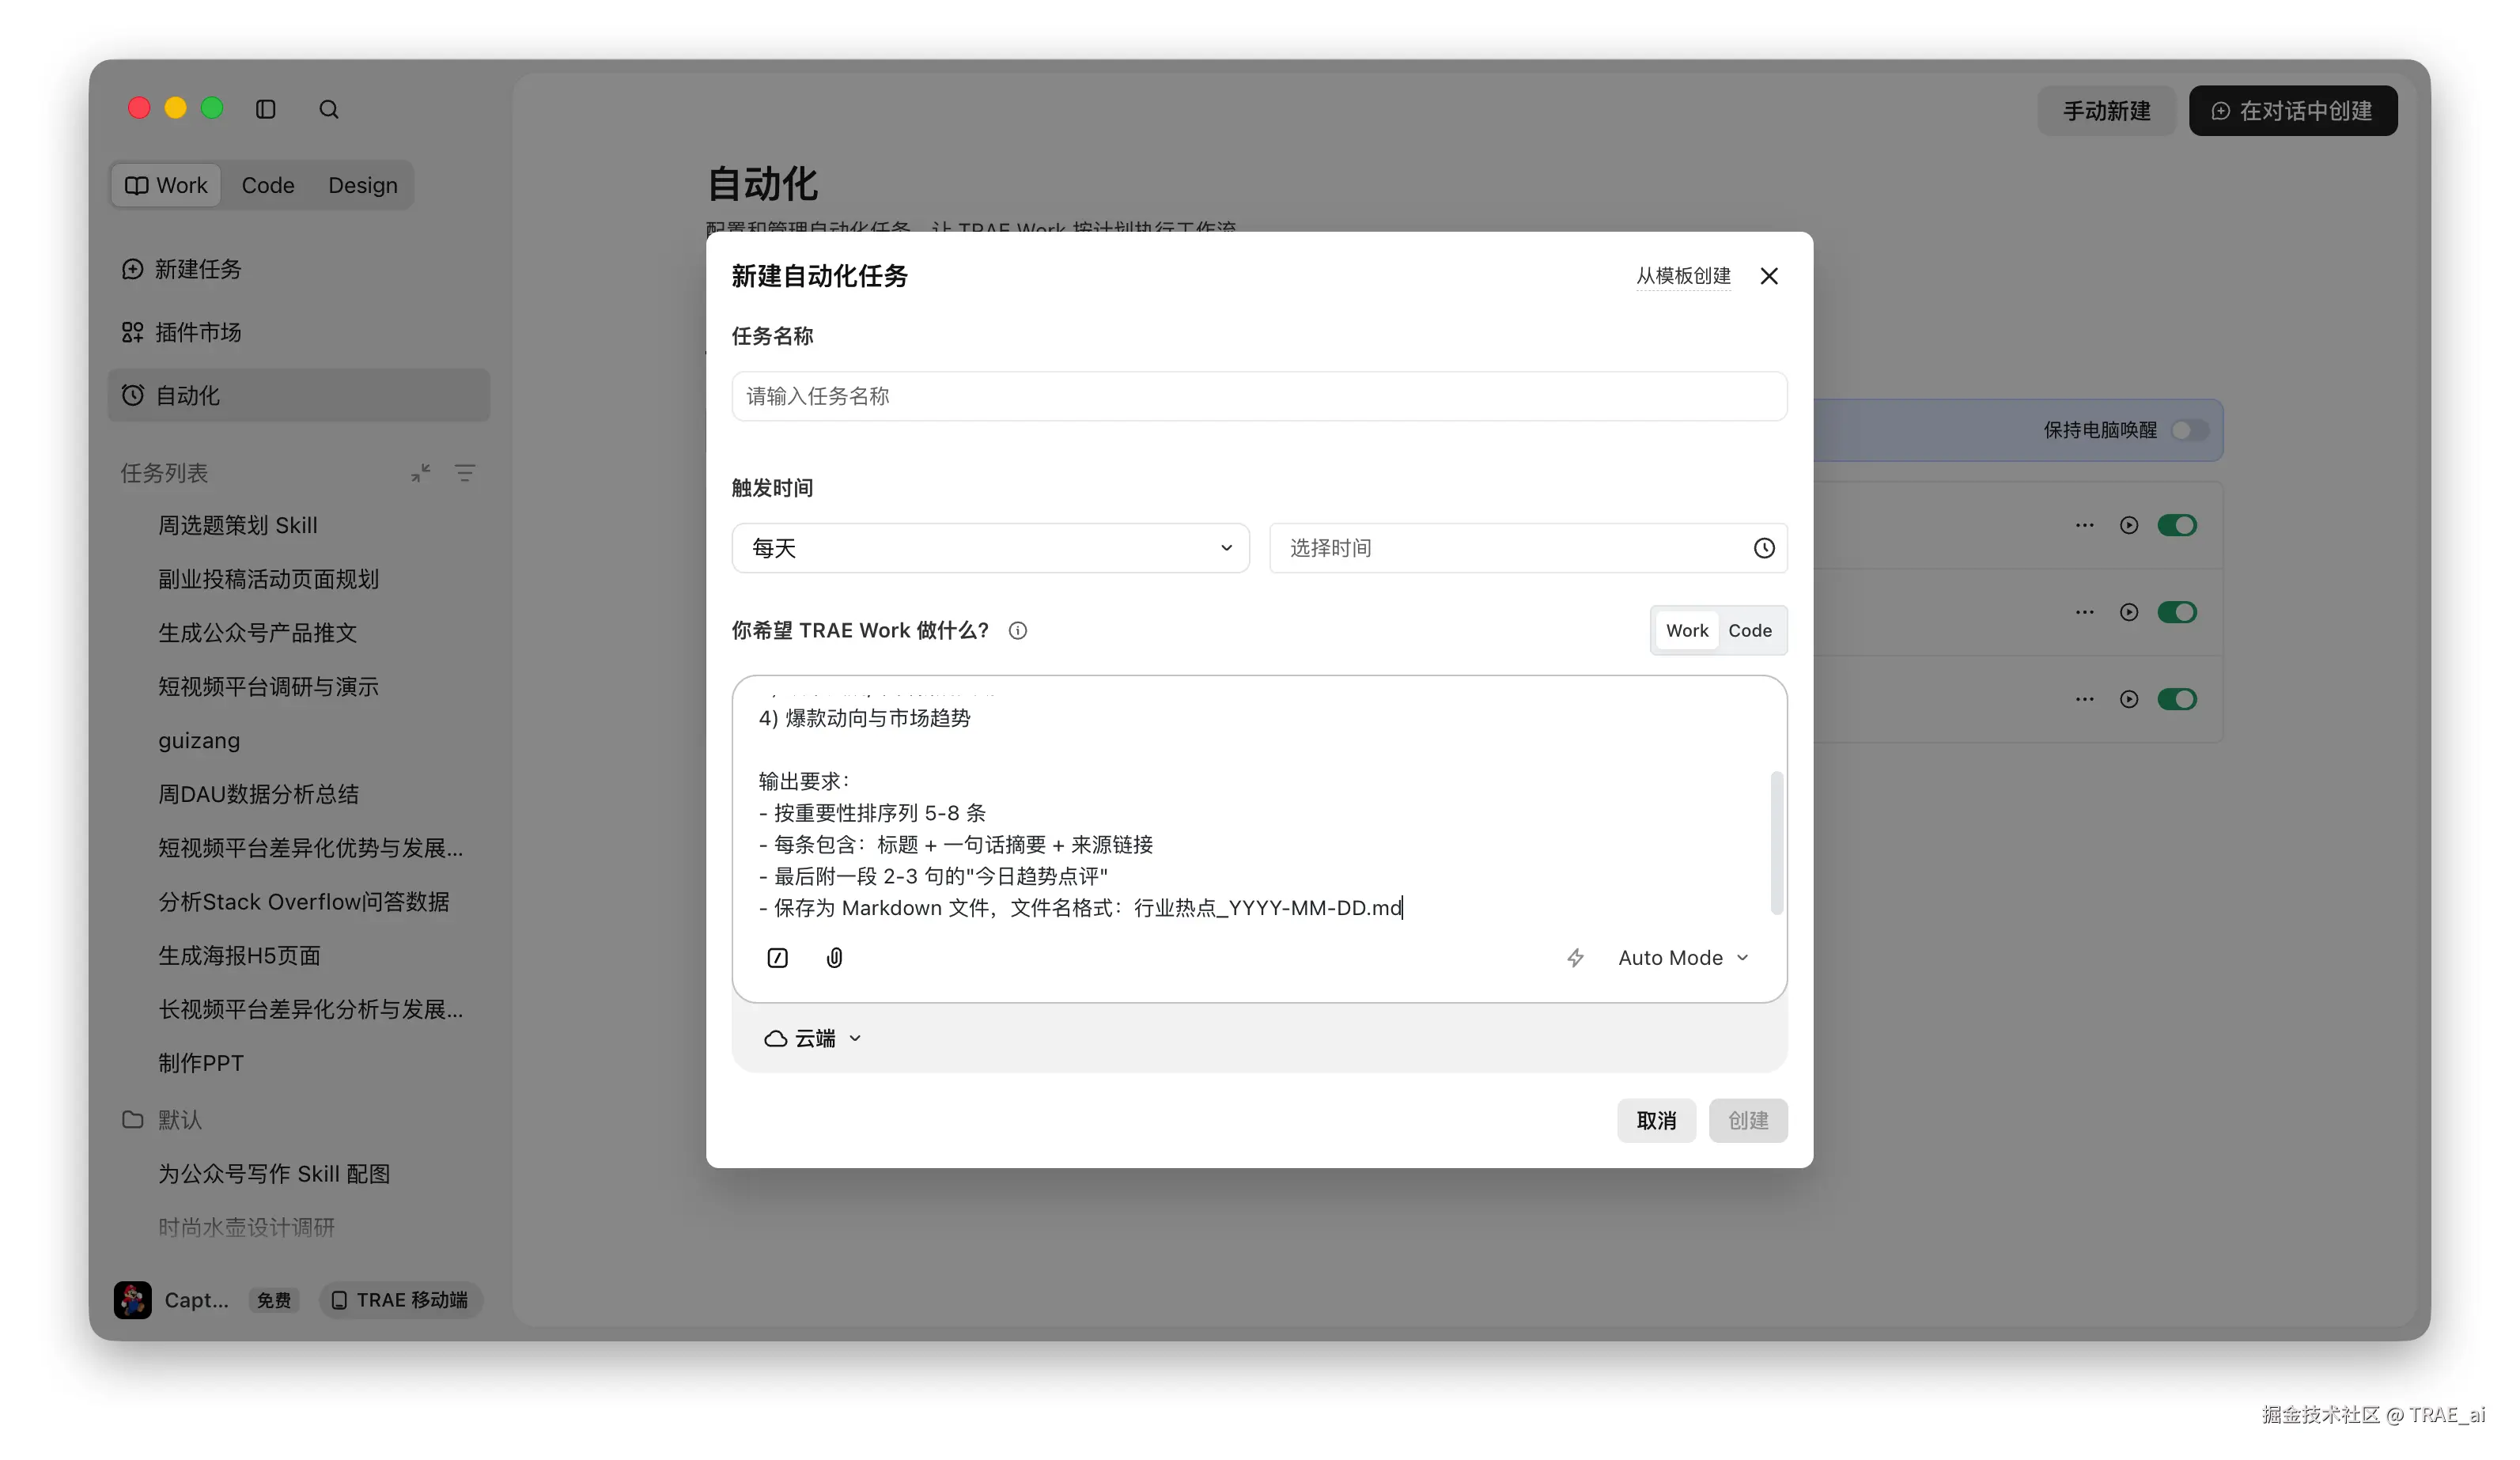This screenshot has width=2520, height=1460.
Task: Open the 每天 frequency dropdown
Action: coord(990,548)
